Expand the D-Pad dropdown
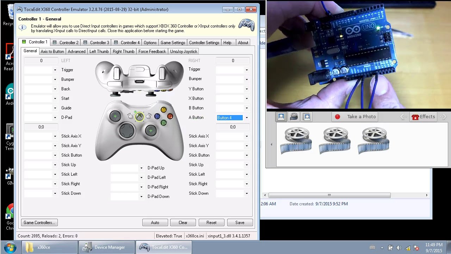Image resolution: width=451 pixels, height=254 pixels. pyautogui.click(x=55, y=118)
